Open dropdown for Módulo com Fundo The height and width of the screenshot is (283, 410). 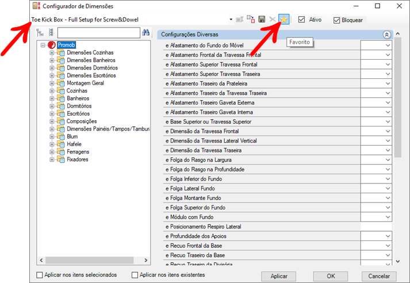click(x=388, y=217)
